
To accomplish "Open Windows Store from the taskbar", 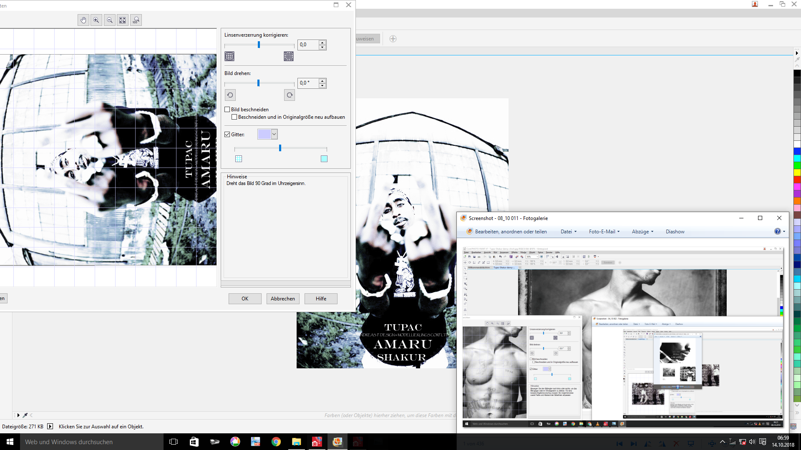I will pos(194,442).
